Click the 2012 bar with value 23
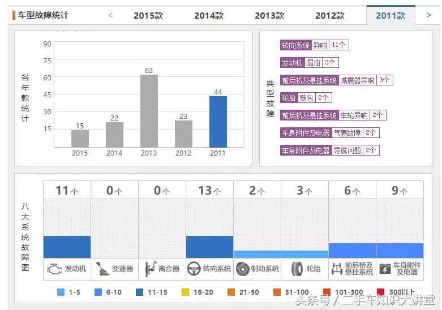This screenshot has height=310, width=442. pyautogui.click(x=183, y=134)
